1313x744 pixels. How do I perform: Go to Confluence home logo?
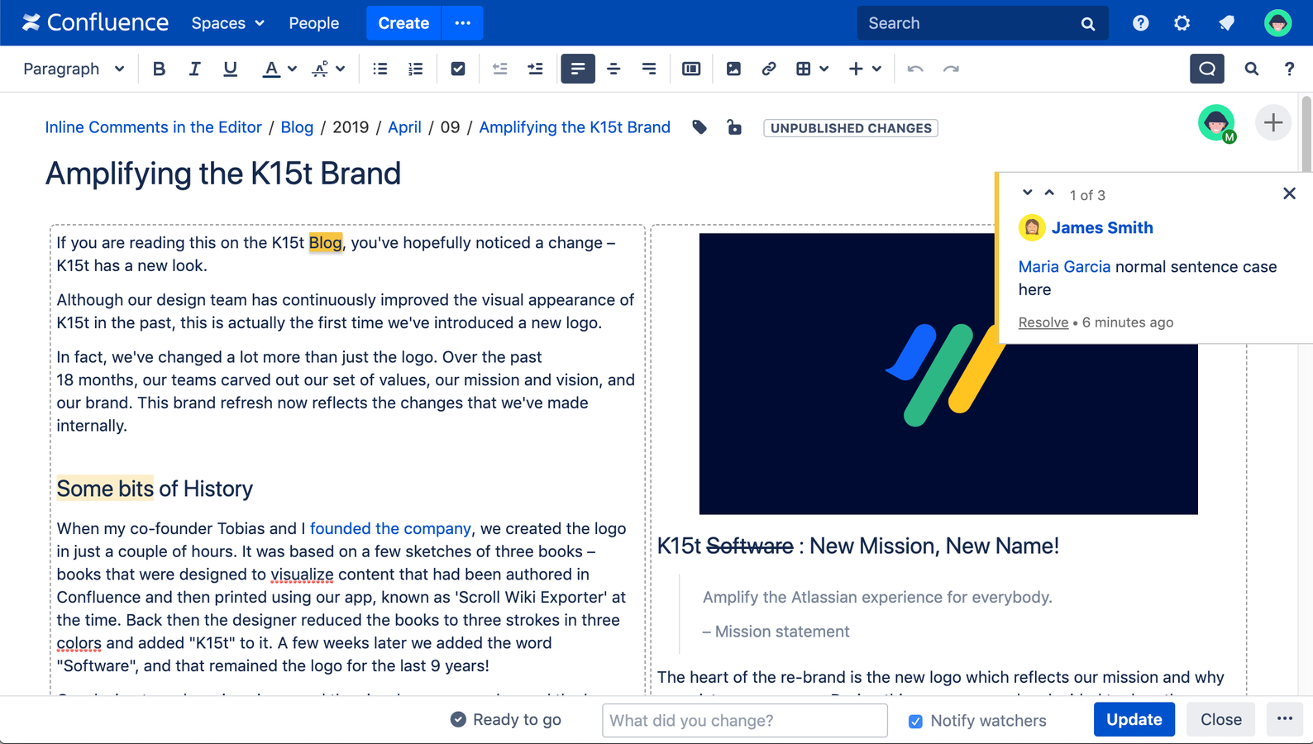pyautogui.click(x=95, y=23)
